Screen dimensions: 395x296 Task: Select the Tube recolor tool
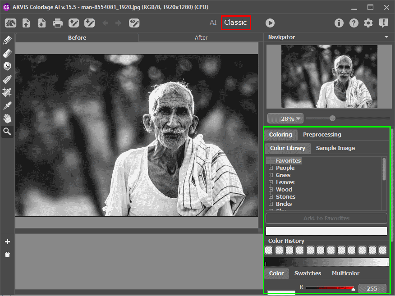pos(7,80)
